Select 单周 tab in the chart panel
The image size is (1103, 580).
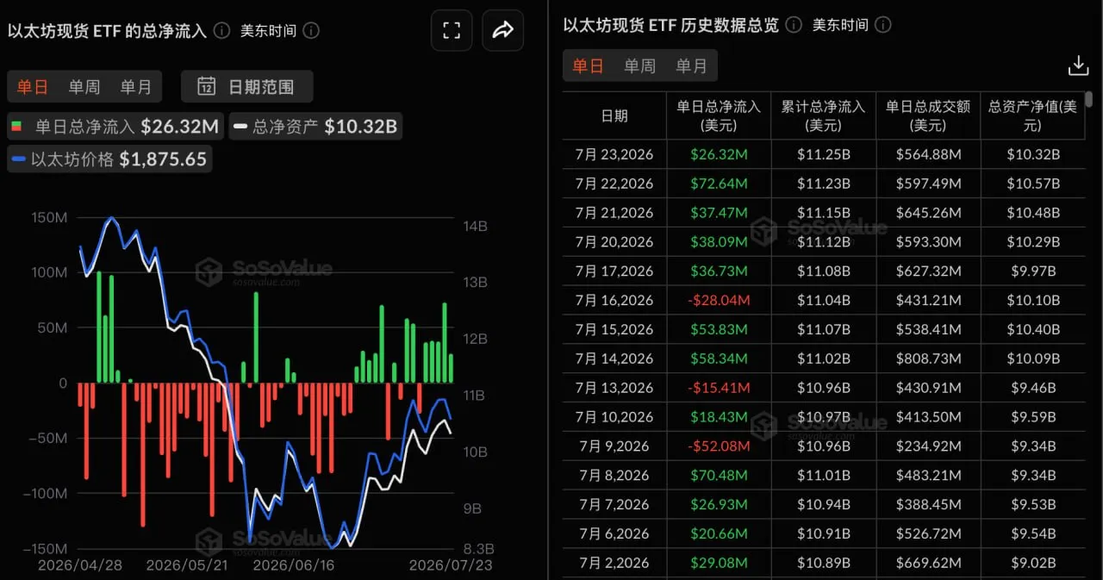tap(84, 87)
